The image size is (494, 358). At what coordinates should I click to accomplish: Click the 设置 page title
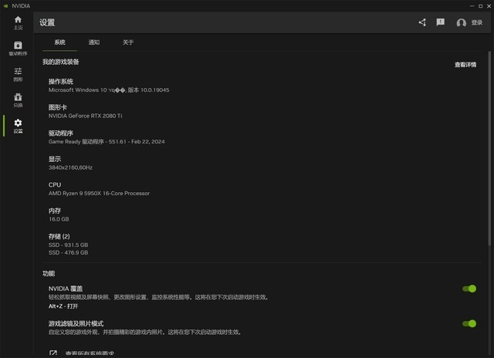tap(47, 22)
